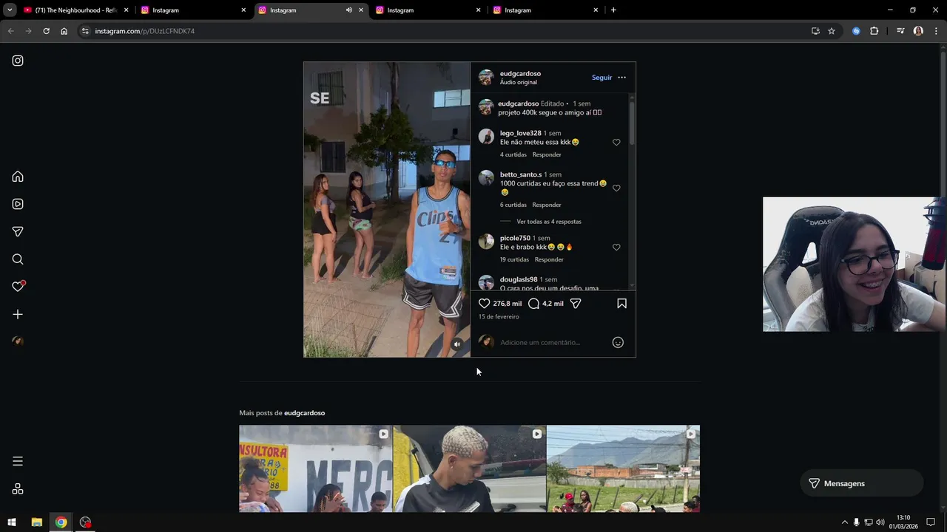Image resolution: width=947 pixels, height=532 pixels.
Task: Like the post with heart icon
Action: [485, 304]
